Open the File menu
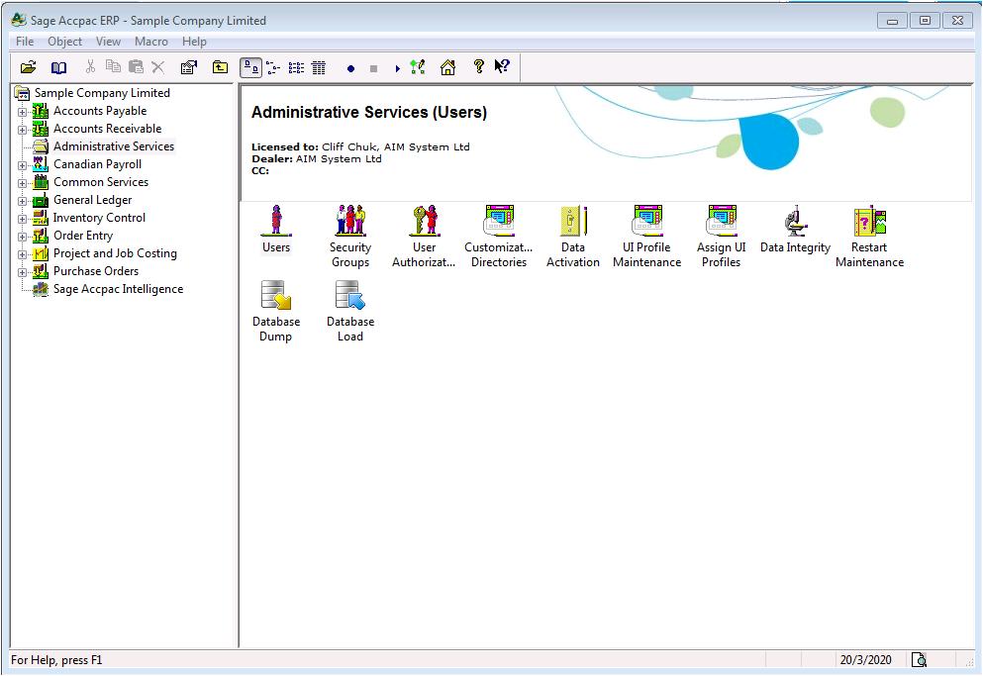The height and width of the screenshot is (676, 983). coord(25,42)
